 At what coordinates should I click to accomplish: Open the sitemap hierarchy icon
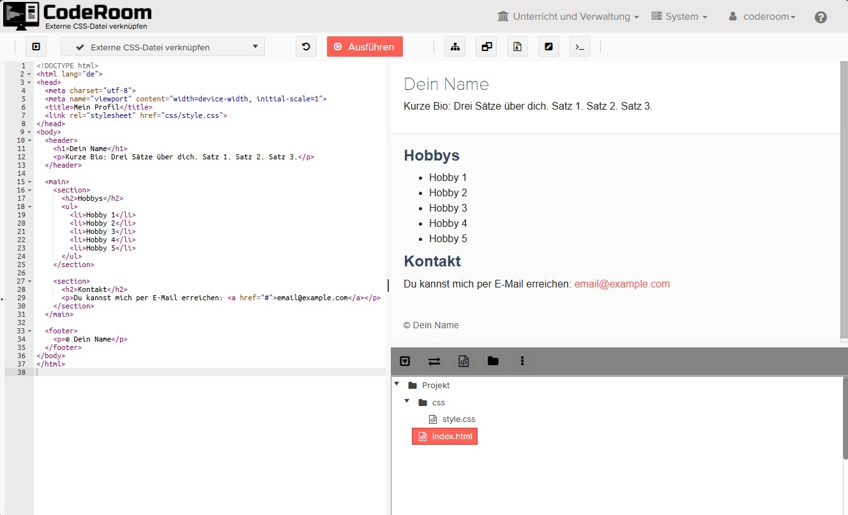pyautogui.click(x=455, y=47)
